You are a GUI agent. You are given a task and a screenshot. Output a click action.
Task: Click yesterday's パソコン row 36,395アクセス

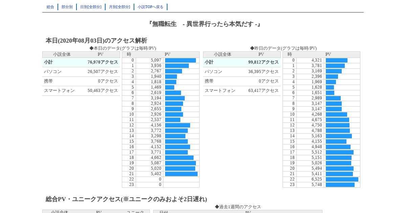tap(242, 72)
